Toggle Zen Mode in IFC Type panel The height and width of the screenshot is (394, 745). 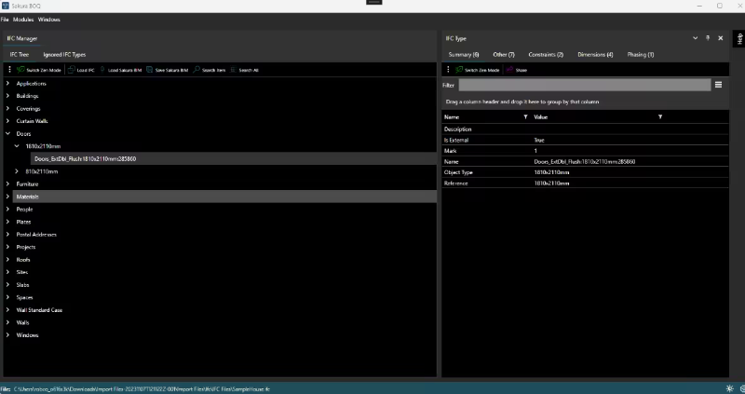(458, 70)
